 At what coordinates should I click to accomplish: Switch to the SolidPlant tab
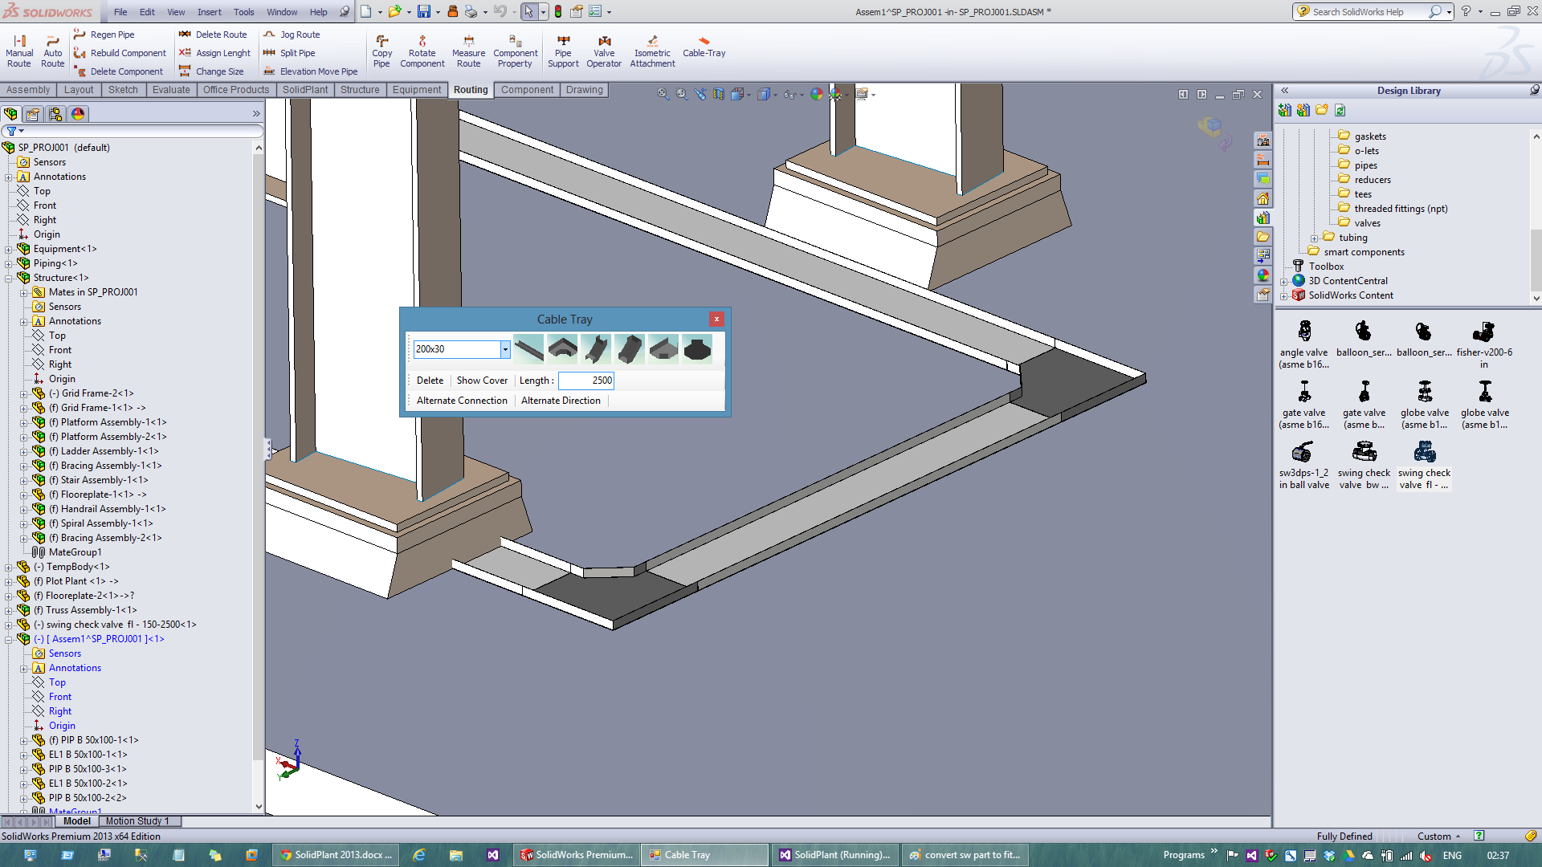305,90
